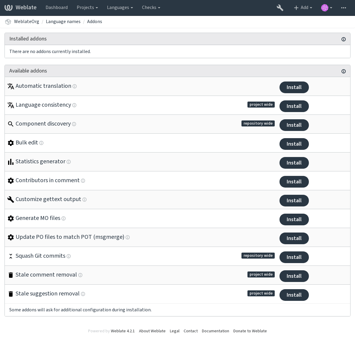Open WeblateOrg breadcrumb link
Screen dimensions: 355x341
[26, 22]
